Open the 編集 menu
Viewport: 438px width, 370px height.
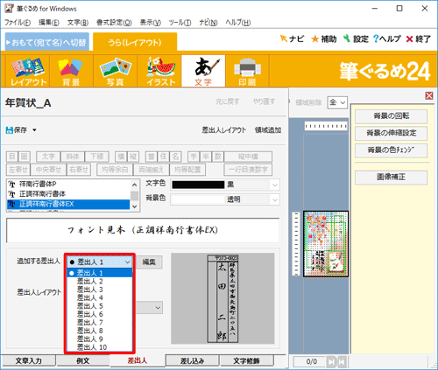pos(48,23)
